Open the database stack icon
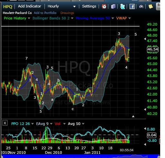 click(113, 6)
